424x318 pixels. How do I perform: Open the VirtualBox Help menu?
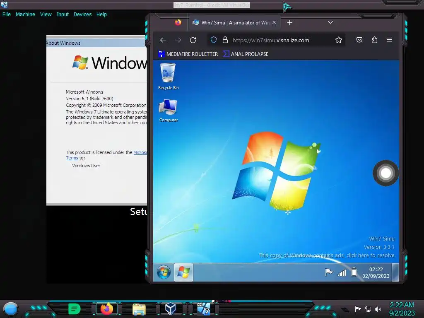pos(101,14)
